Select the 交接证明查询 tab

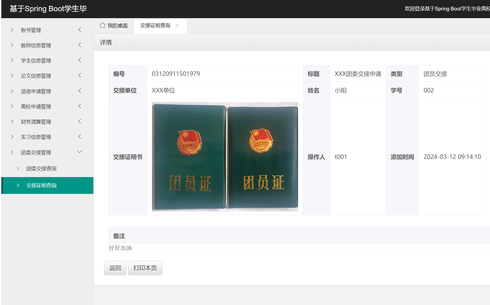155,25
